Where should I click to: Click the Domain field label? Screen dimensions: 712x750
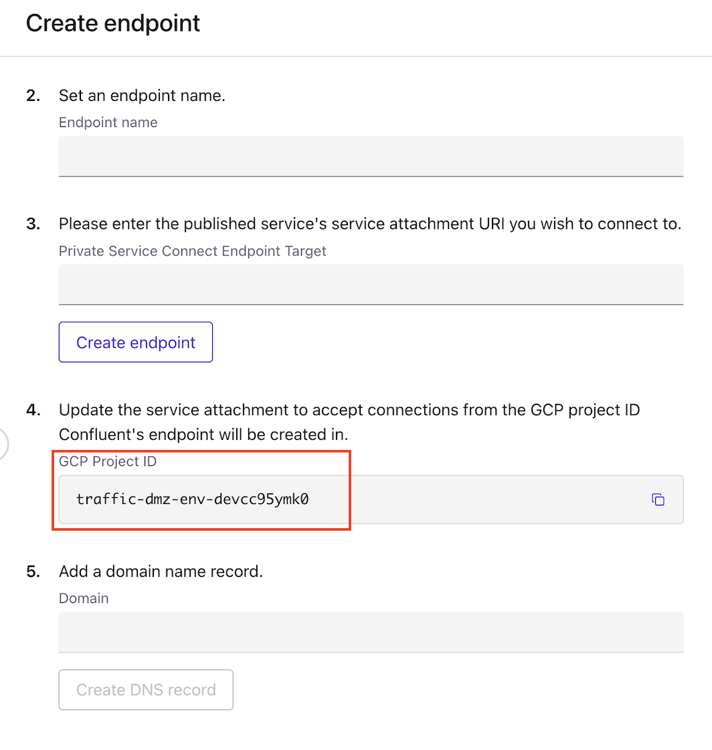[84, 598]
